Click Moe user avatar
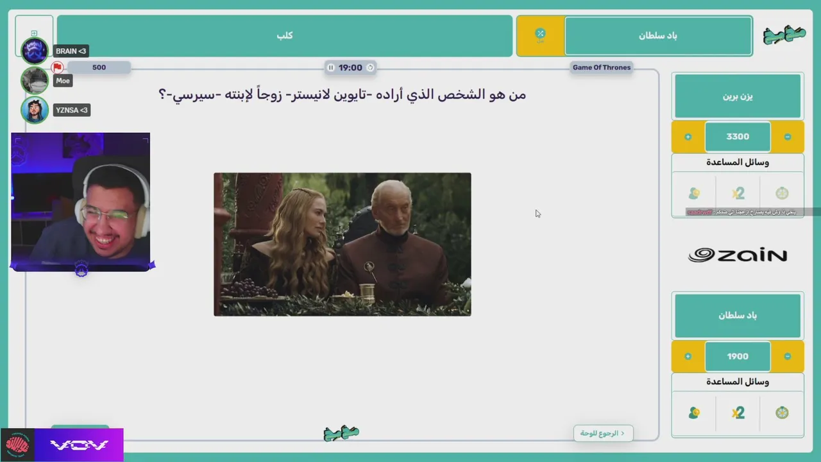The height and width of the screenshot is (462, 821). coord(35,81)
